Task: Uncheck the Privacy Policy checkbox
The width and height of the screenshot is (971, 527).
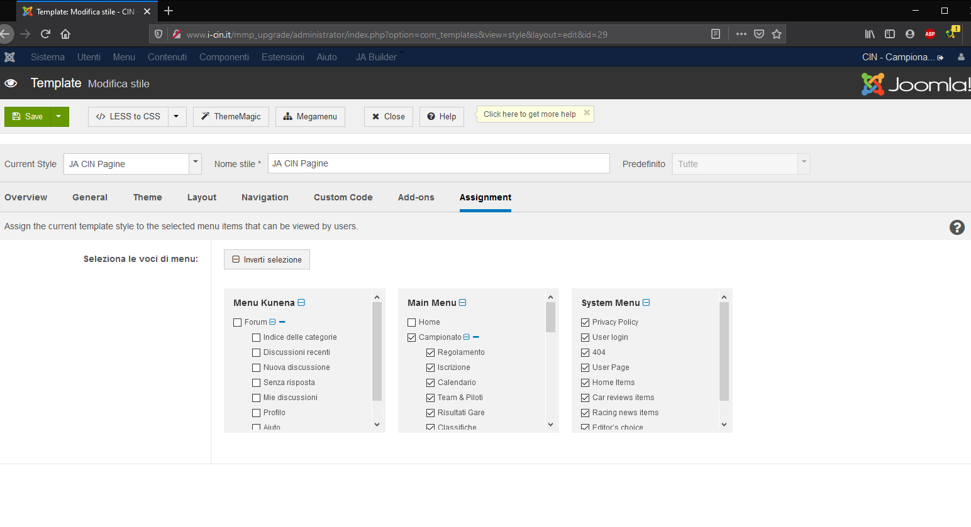Action: click(x=585, y=322)
